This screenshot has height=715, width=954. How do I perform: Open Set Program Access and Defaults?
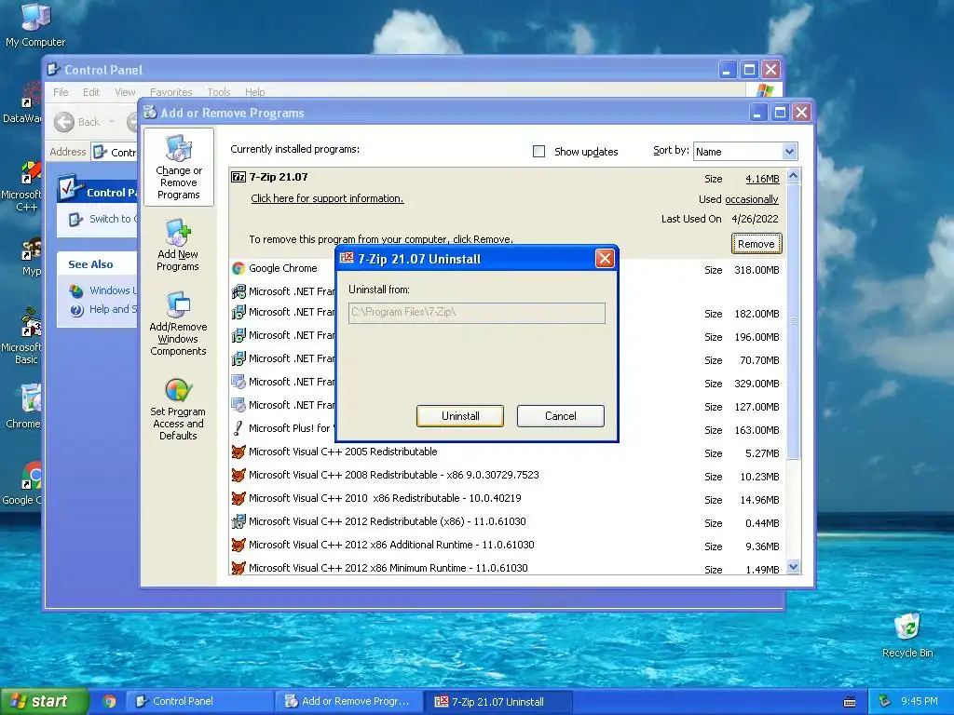tap(178, 409)
